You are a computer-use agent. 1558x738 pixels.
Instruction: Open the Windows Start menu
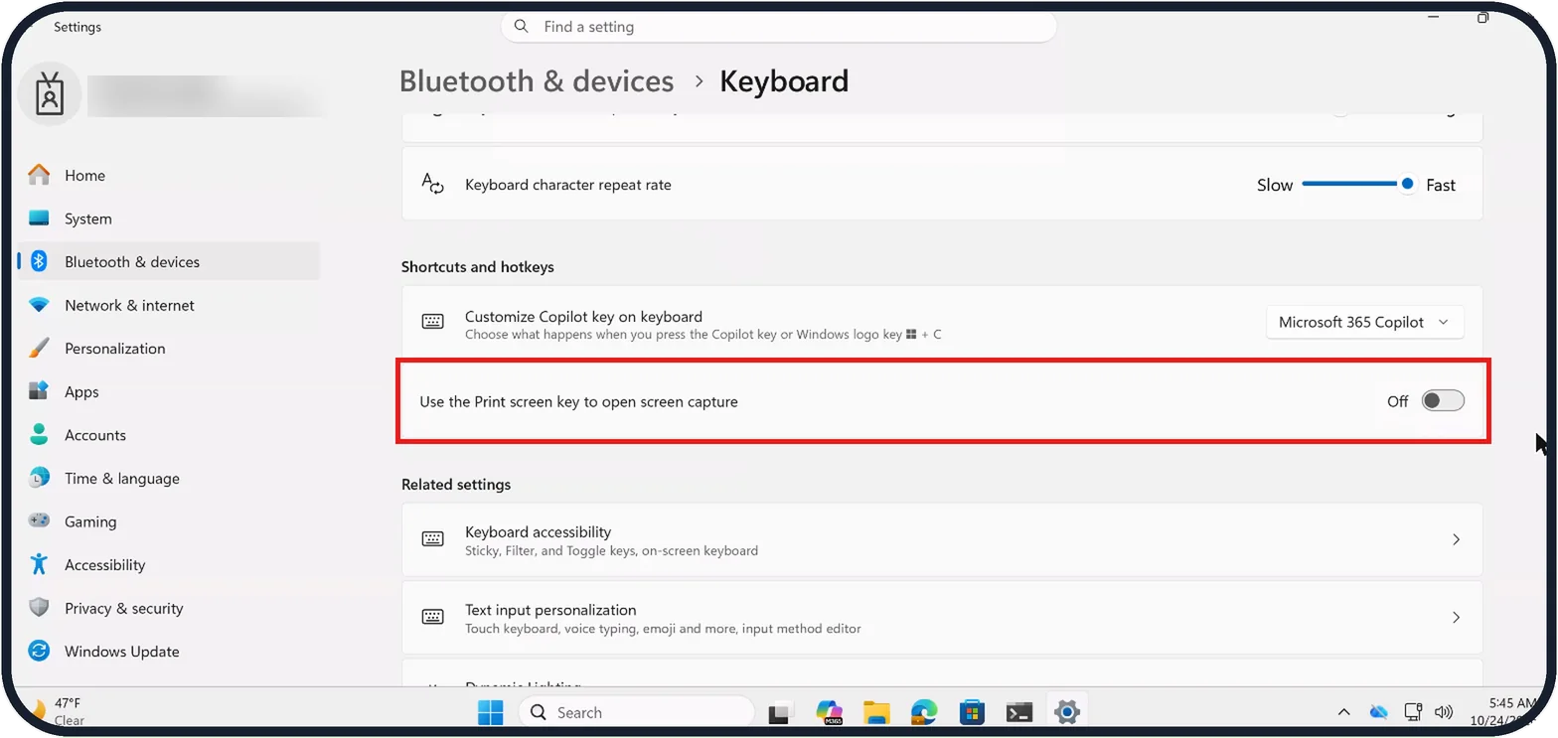click(491, 712)
